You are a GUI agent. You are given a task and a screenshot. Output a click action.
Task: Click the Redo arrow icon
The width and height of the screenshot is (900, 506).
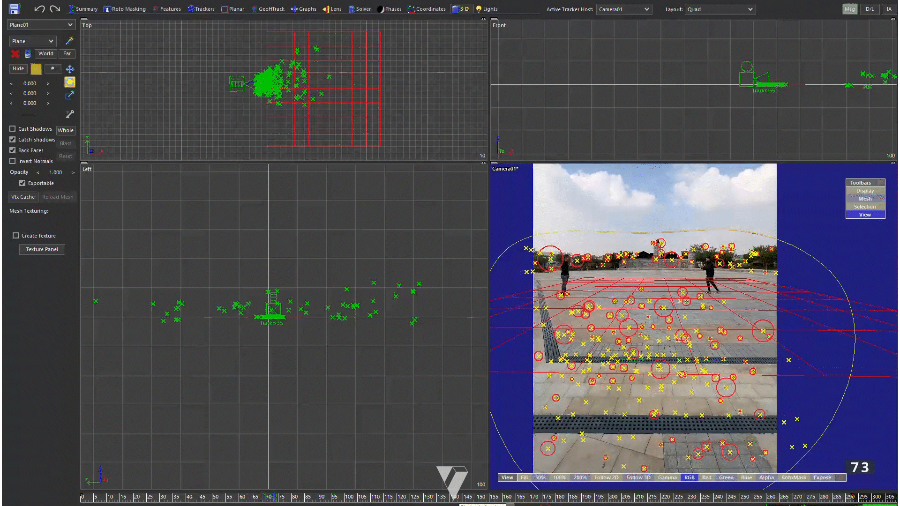point(55,8)
